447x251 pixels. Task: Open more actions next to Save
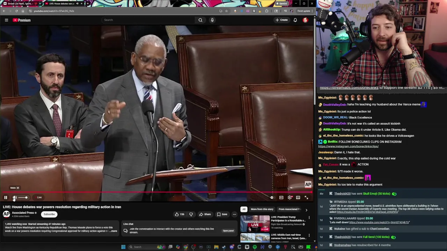pyautogui.click(x=234, y=214)
